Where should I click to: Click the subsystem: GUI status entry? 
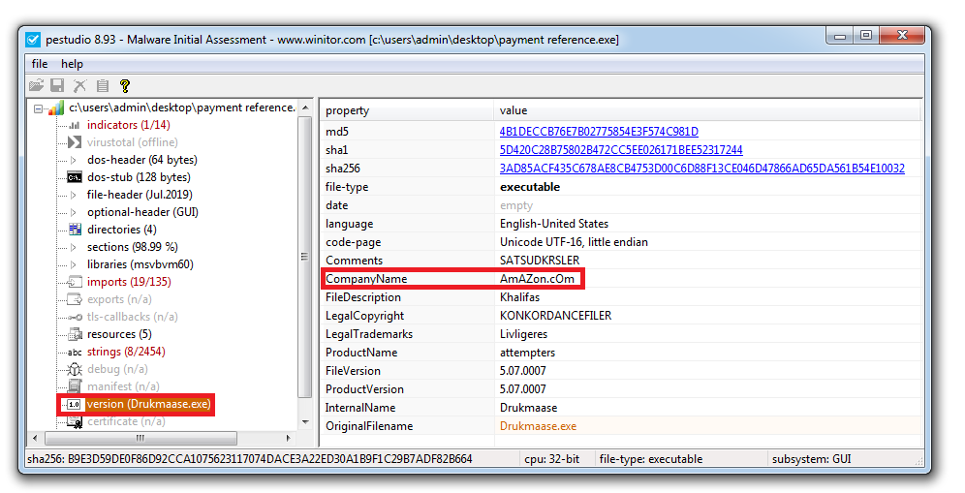(x=811, y=459)
